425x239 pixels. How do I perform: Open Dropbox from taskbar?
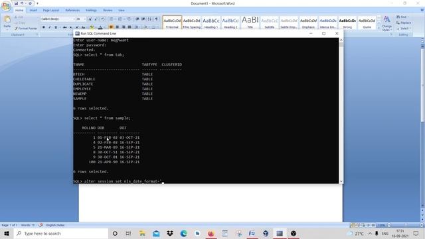pyautogui.click(x=170, y=233)
